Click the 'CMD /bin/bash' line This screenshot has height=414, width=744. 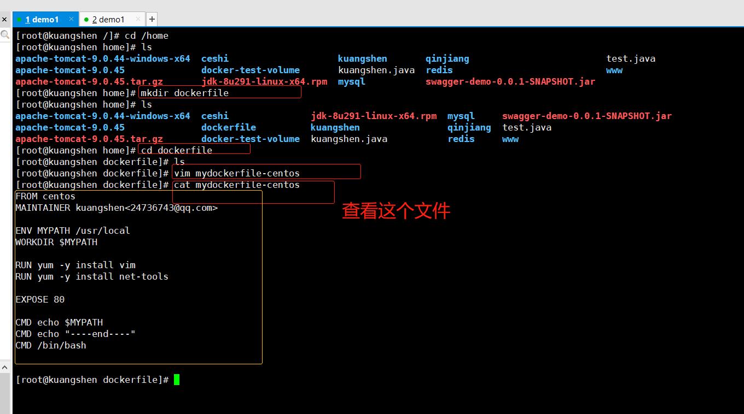(51, 345)
